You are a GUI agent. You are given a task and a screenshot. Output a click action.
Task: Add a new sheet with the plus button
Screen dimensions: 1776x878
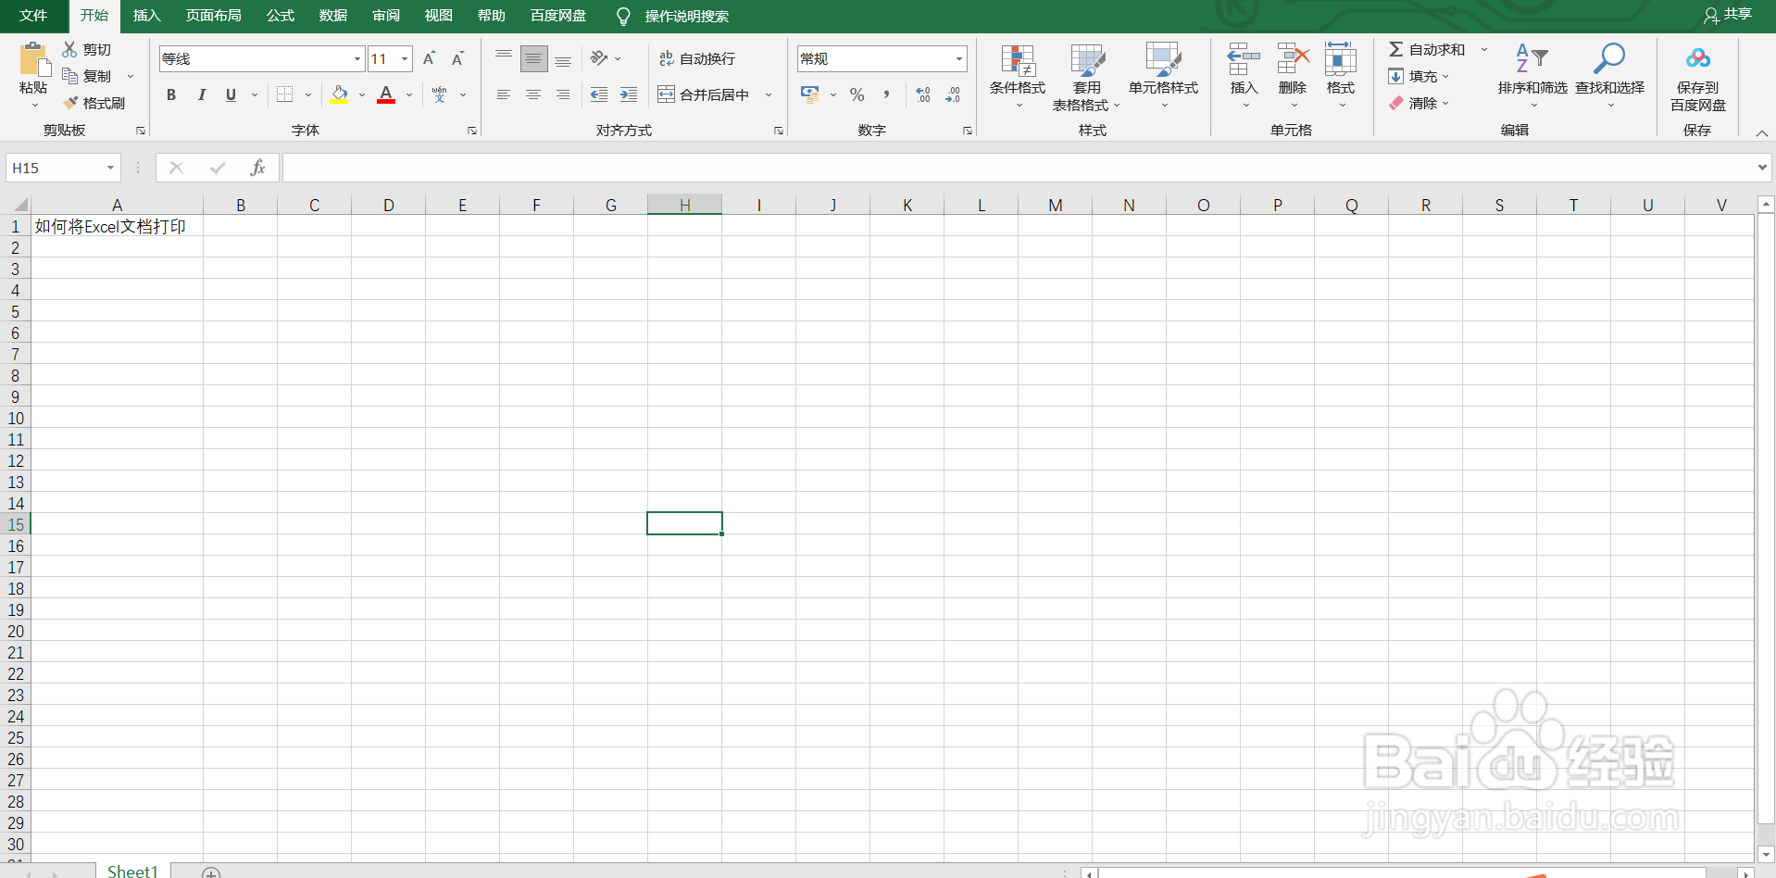(x=211, y=872)
